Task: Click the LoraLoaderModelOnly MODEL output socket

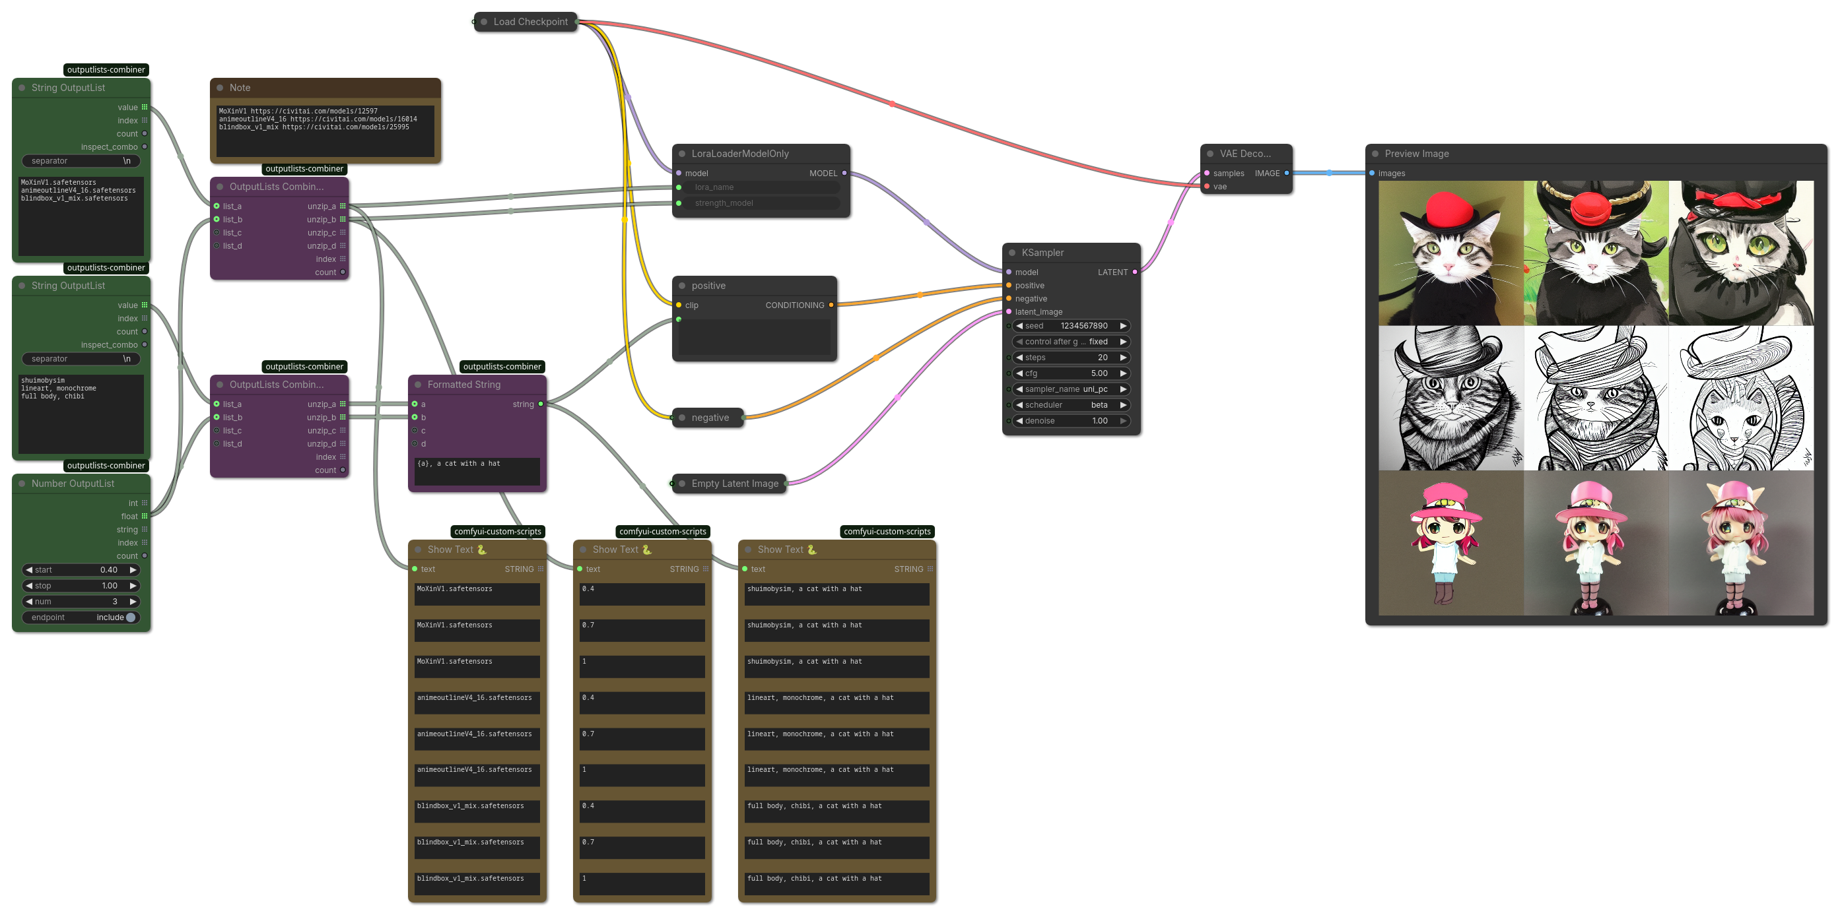Action: (844, 173)
